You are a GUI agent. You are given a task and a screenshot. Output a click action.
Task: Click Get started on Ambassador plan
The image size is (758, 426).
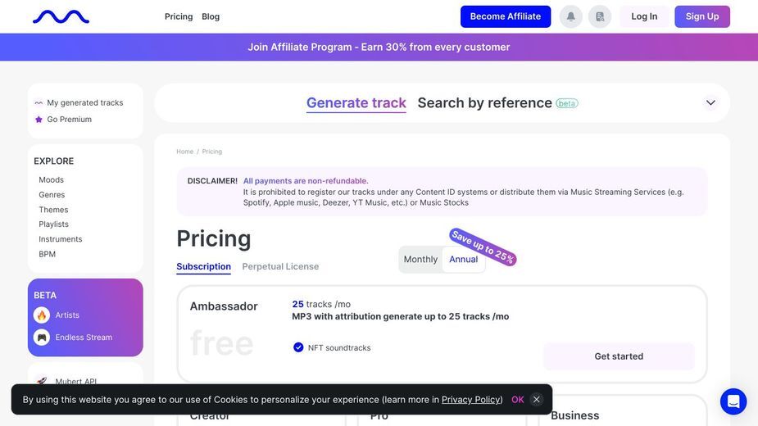point(619,356)
